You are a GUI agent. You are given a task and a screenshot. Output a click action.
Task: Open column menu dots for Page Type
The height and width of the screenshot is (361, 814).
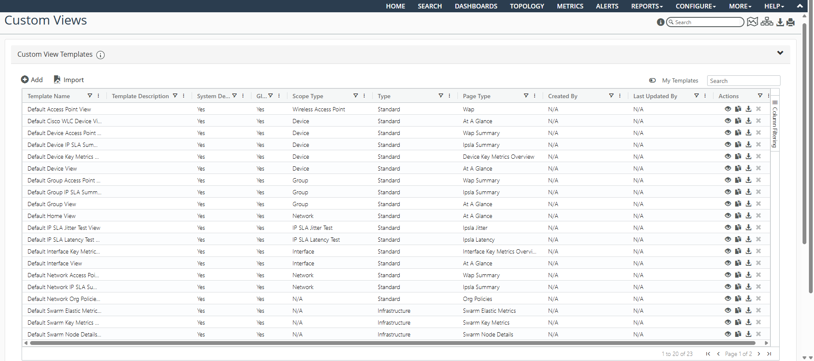[x=535, y=96]
